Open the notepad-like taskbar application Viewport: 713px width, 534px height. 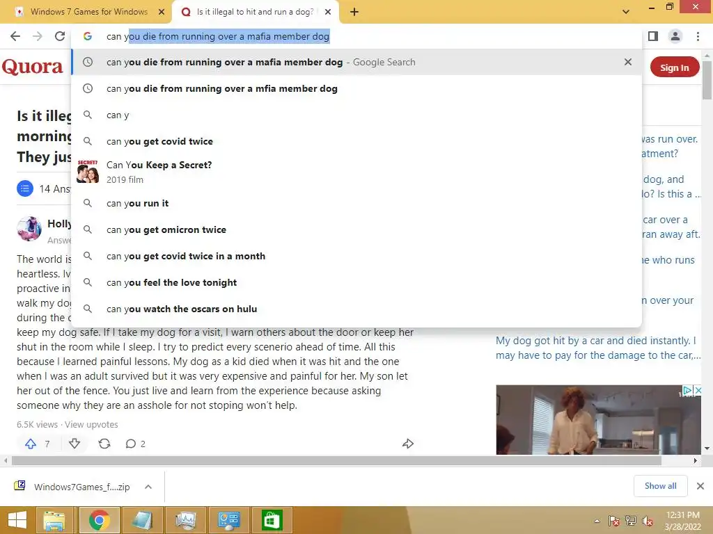point(142,520)
